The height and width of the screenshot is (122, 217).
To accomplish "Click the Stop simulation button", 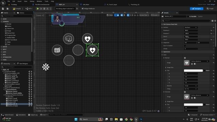I will pyautogui.click(x=44, y=9).
